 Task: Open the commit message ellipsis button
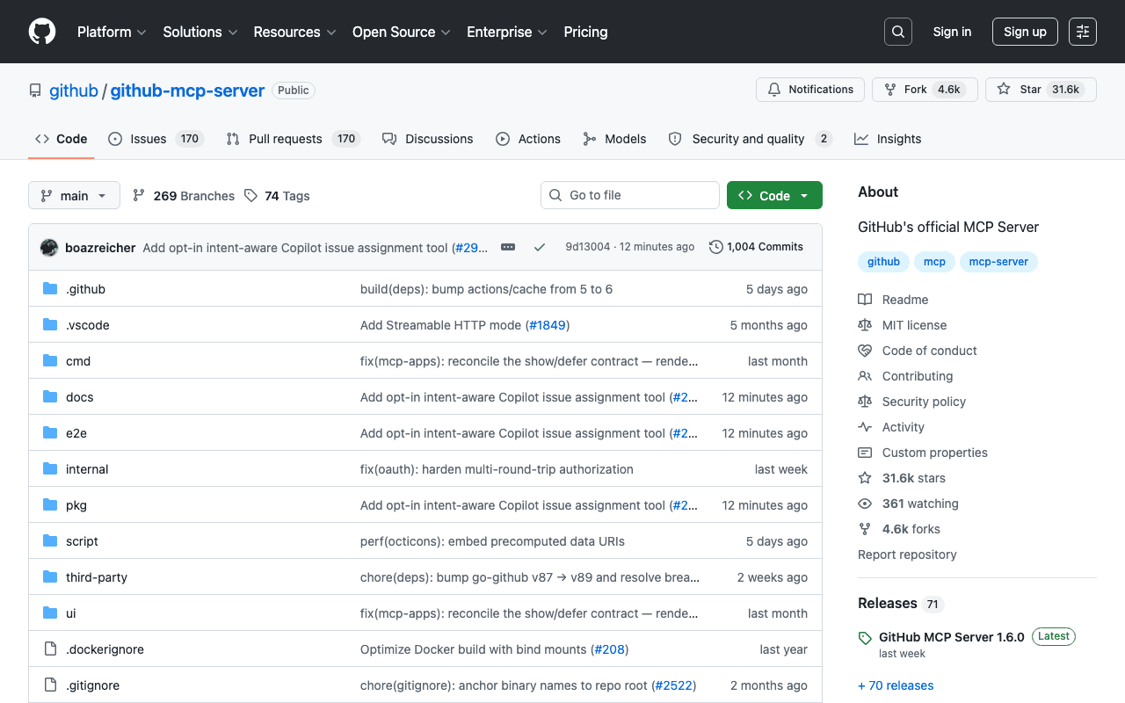point(508,247)
